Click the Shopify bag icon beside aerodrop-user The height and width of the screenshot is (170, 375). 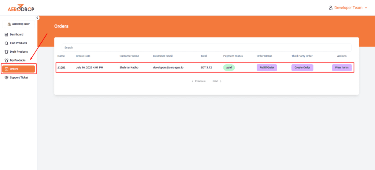pyautogui.click(x=9, y=24)
